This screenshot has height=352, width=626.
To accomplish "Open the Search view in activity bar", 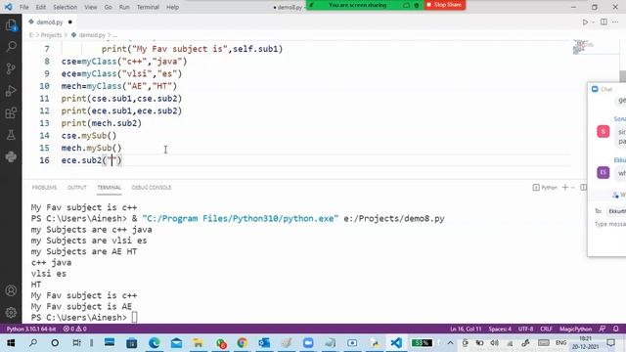I will 11,47.
